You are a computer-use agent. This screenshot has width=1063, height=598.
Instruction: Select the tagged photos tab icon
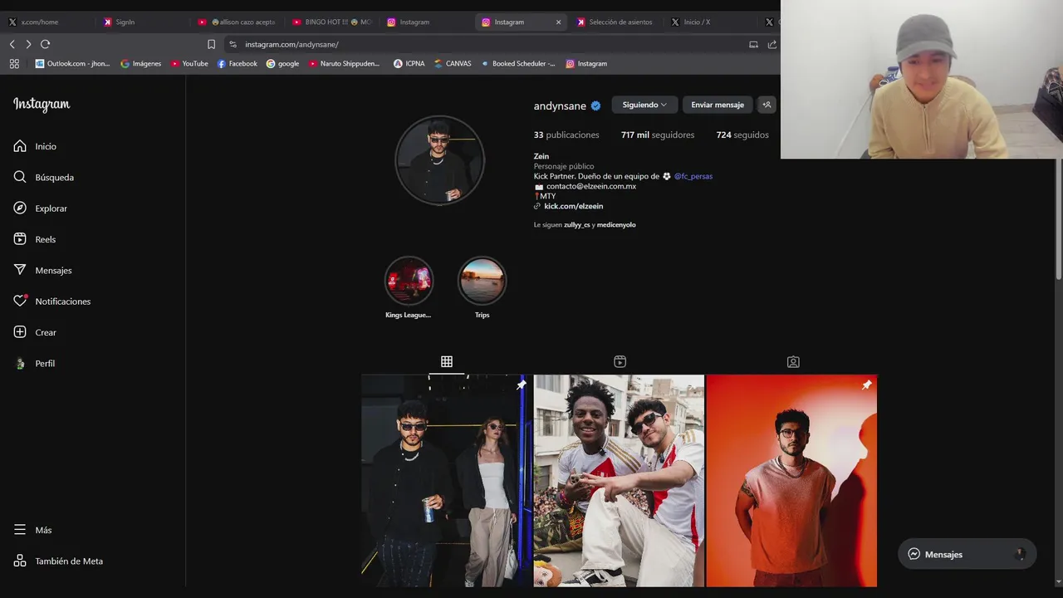tap(793, 361)
